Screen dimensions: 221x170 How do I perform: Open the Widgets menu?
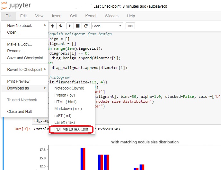(111, 16)
